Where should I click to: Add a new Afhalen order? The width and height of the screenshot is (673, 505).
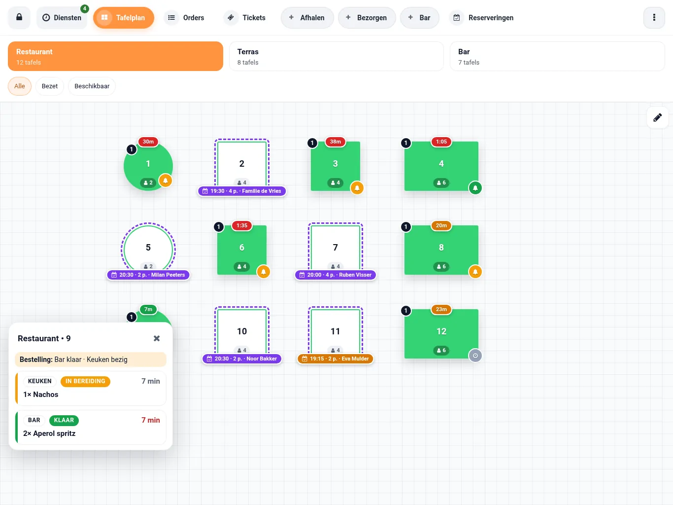(307, 18)
